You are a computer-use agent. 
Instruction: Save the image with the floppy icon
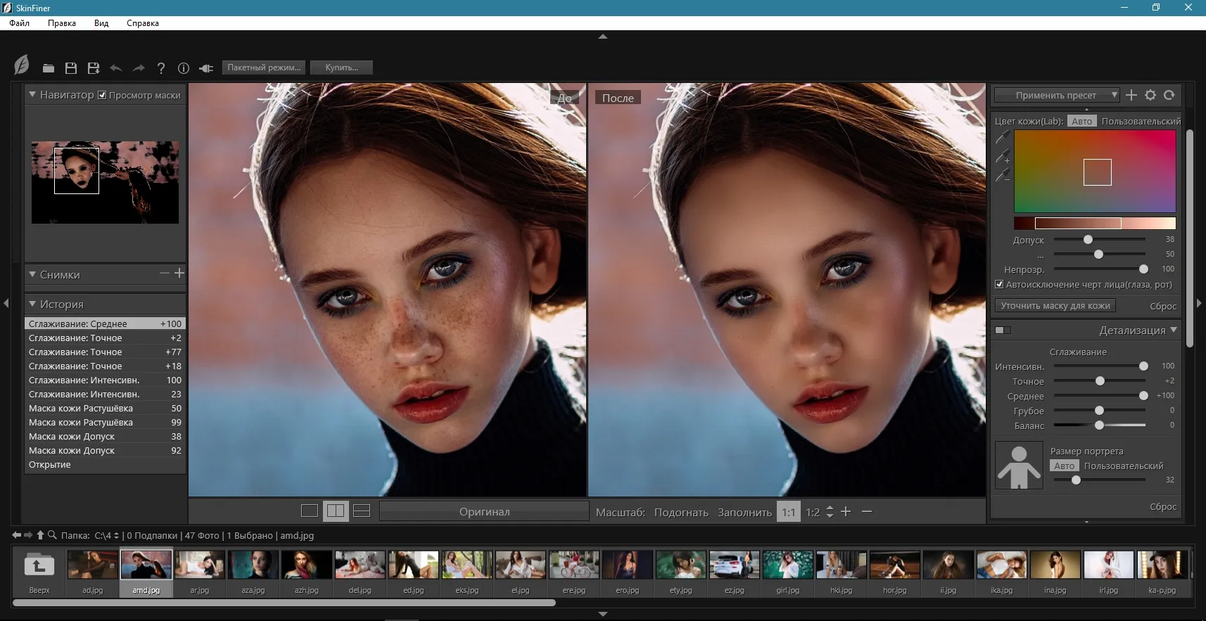(71, 68)
